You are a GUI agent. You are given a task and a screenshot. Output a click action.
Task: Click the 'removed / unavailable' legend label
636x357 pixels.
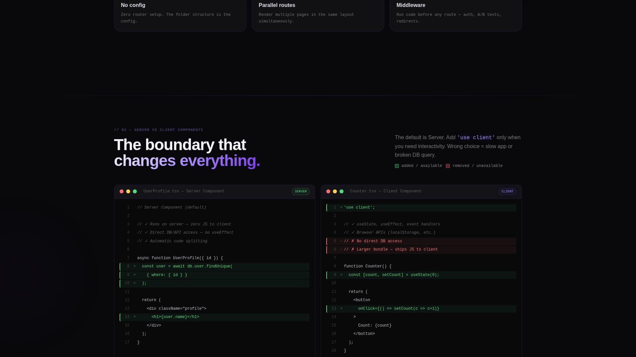pos(478,166)
